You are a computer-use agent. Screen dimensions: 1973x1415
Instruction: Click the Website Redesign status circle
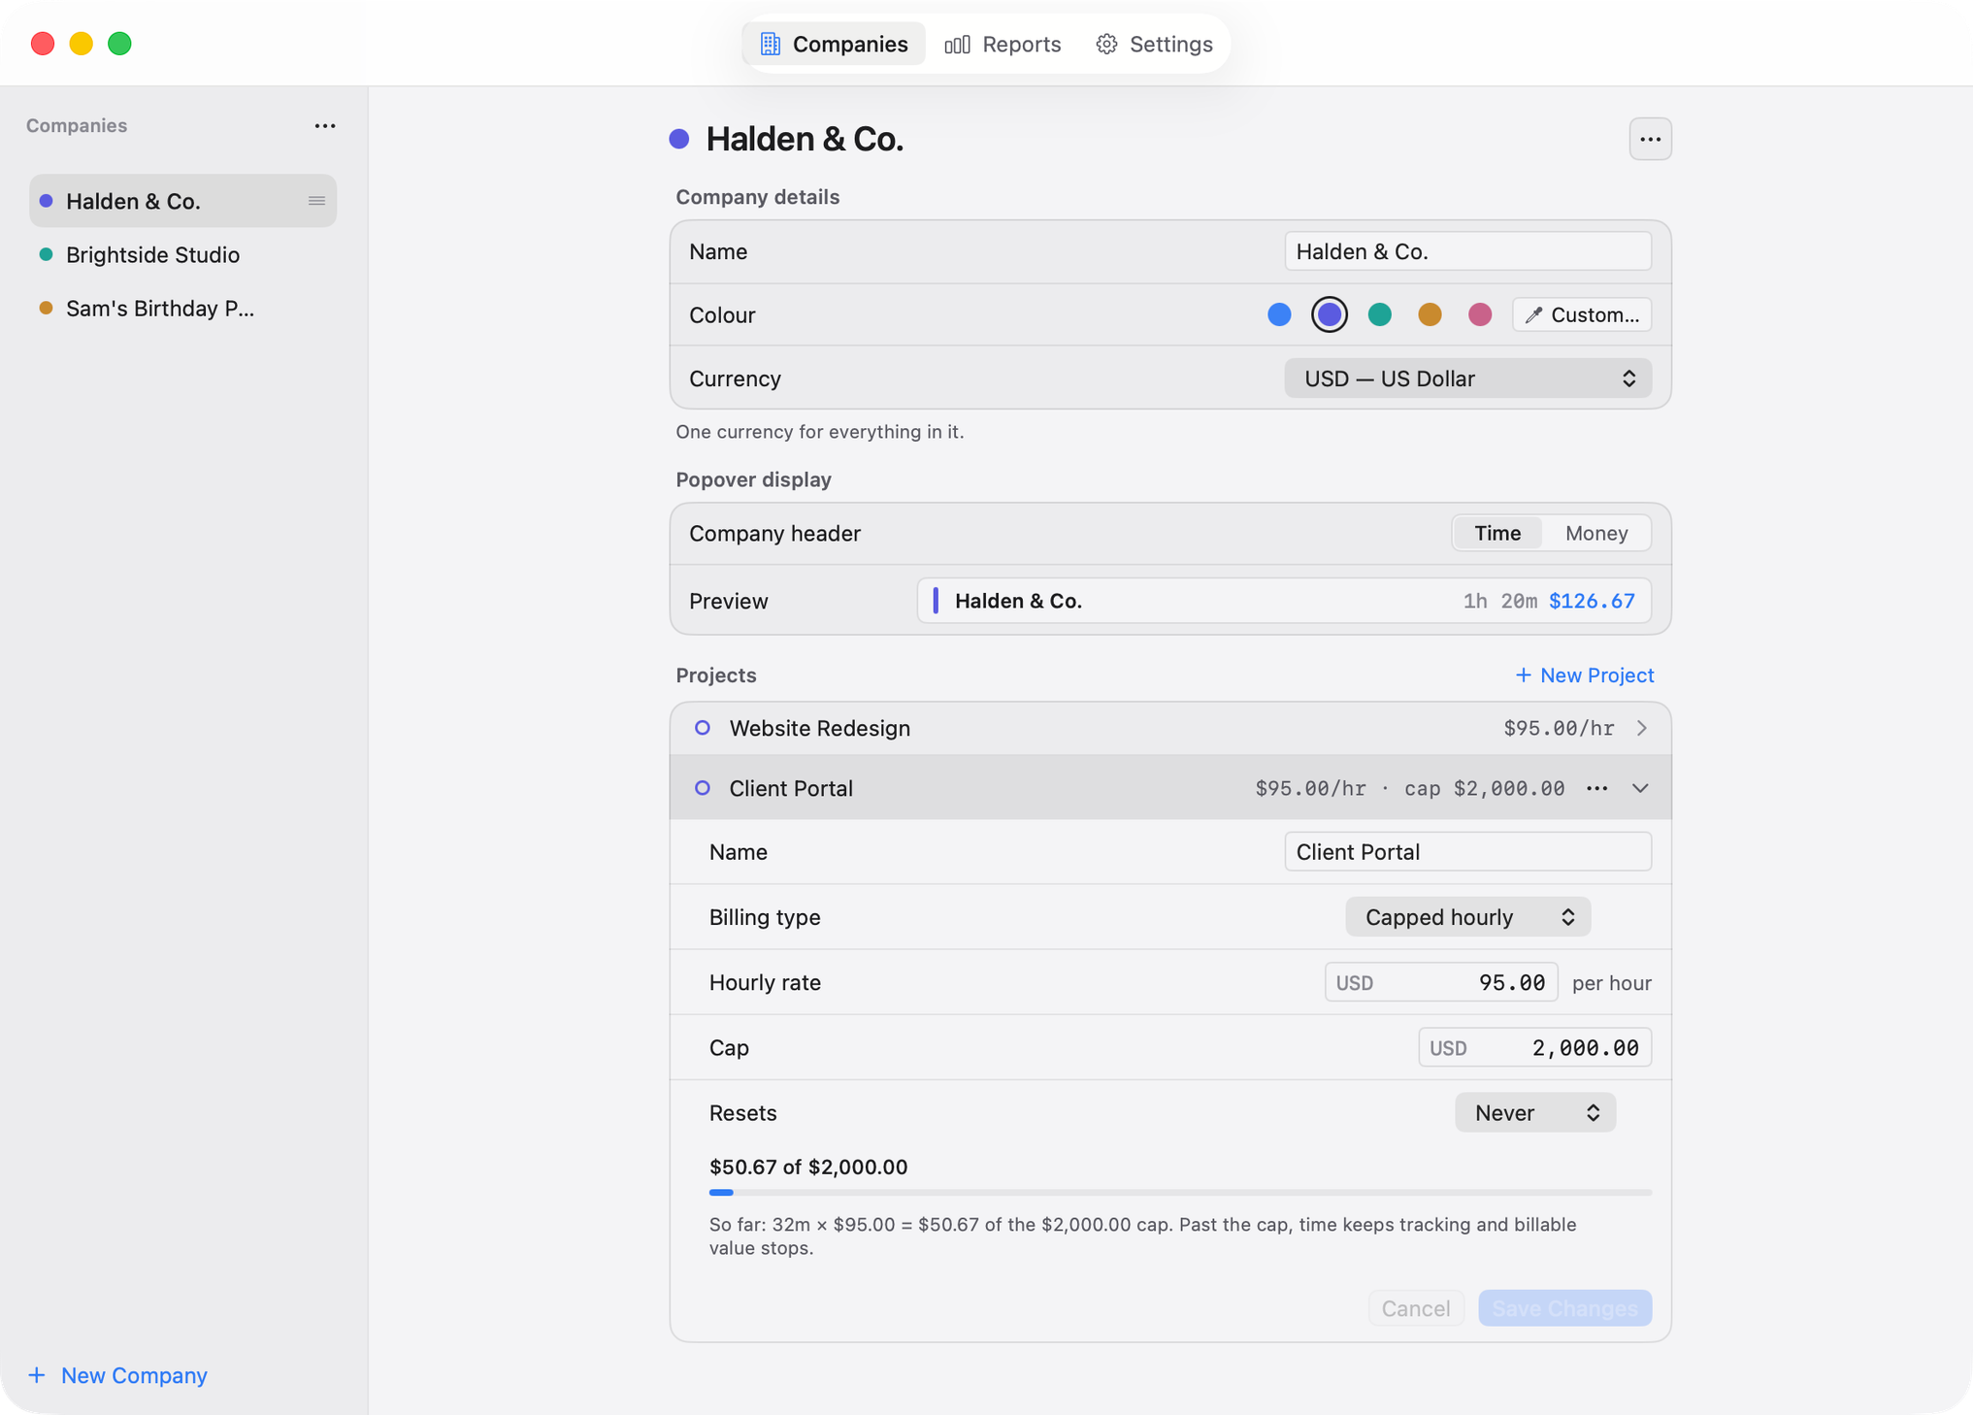tap(703, 728)
